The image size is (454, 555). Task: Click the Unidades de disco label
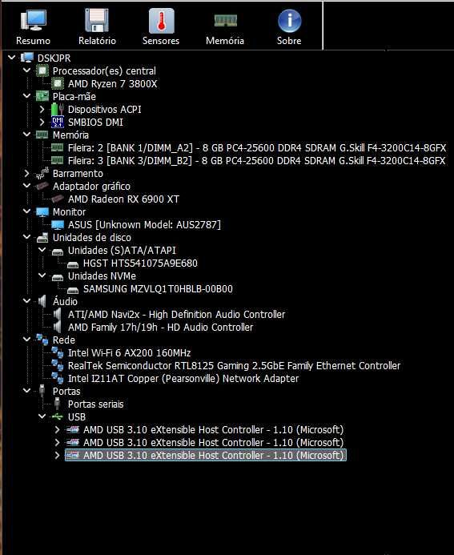point(92,238)
